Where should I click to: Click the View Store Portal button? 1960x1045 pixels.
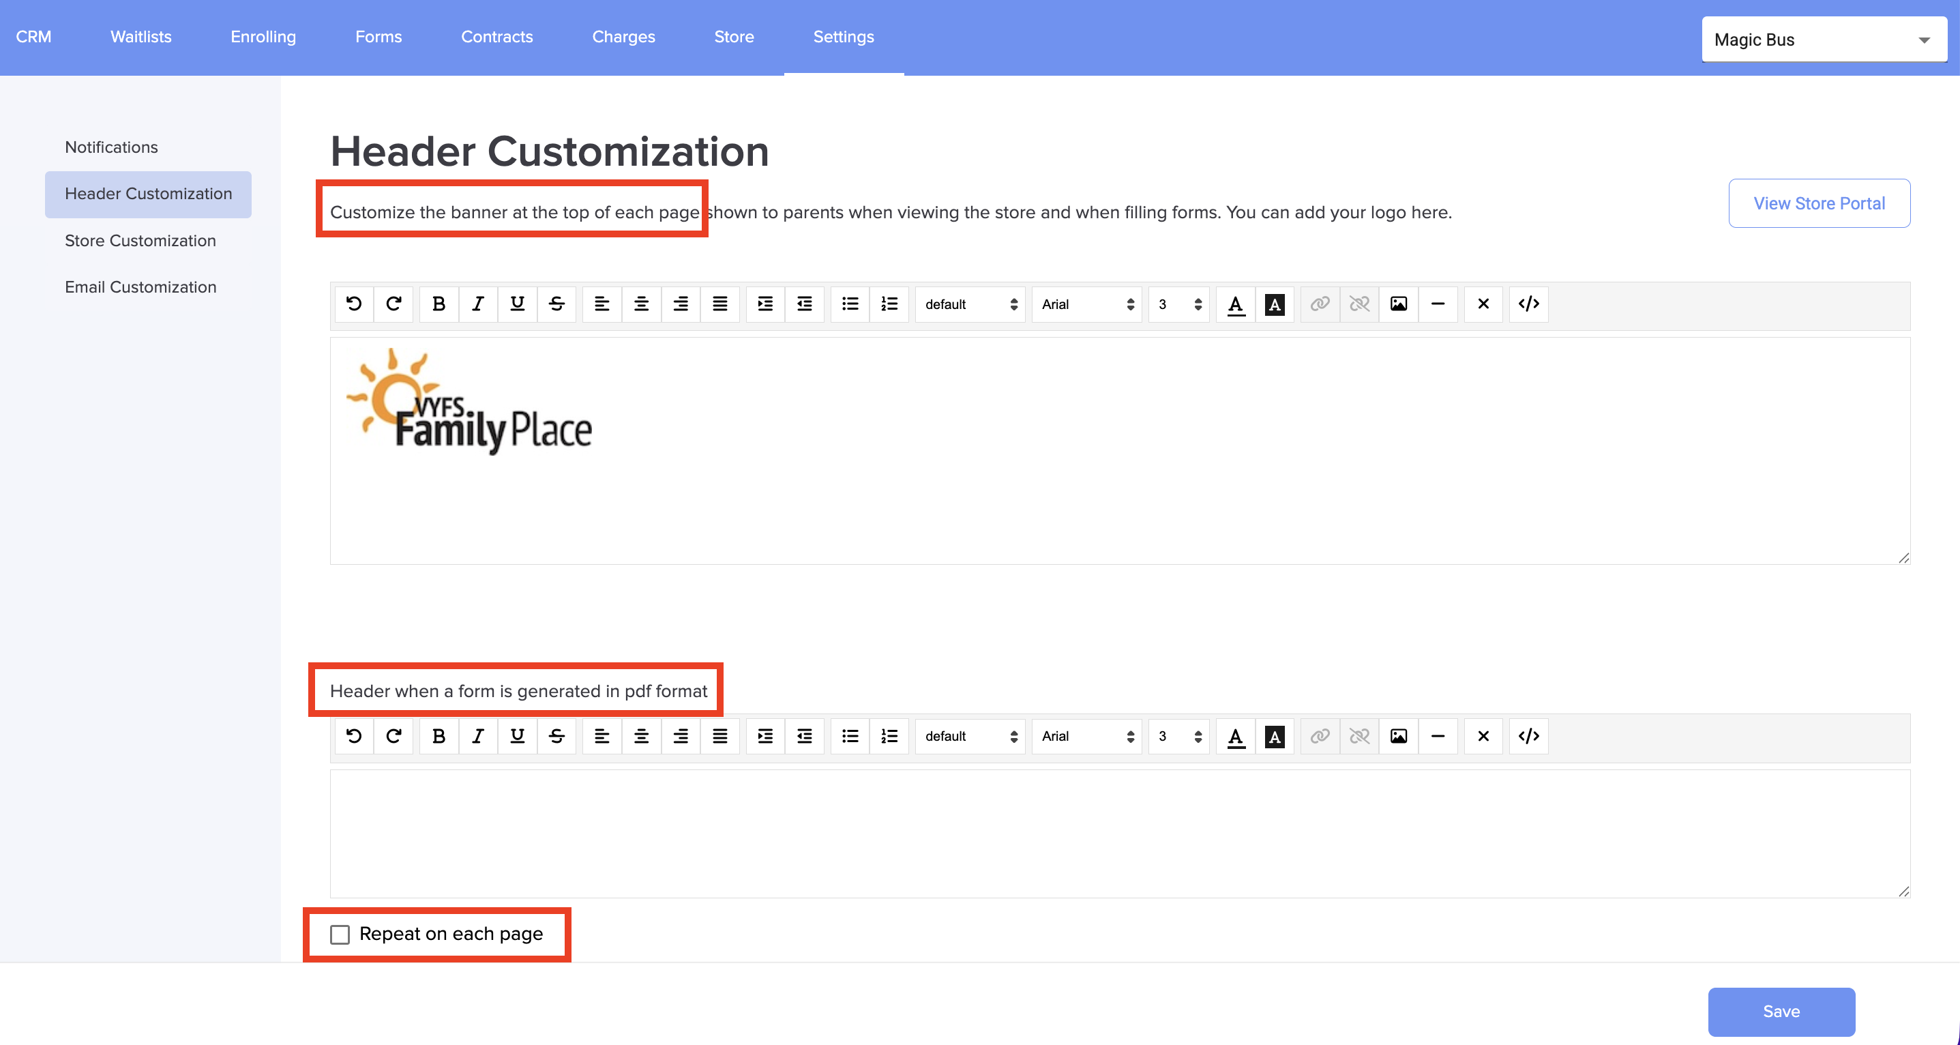(1818, 203)
